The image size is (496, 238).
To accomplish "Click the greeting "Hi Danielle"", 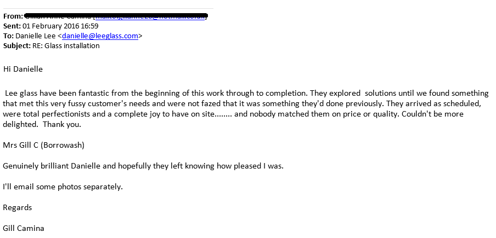I will click(22, 69).
